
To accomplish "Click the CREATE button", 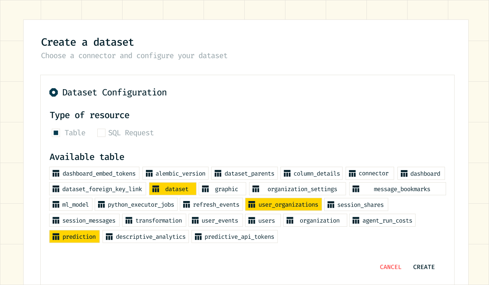I will 424,267.
